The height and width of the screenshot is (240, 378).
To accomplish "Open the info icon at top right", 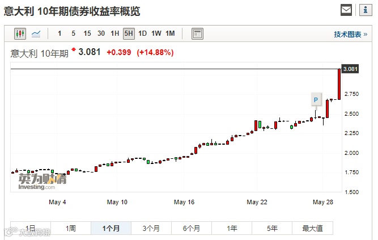I will [x=366, y=10].
